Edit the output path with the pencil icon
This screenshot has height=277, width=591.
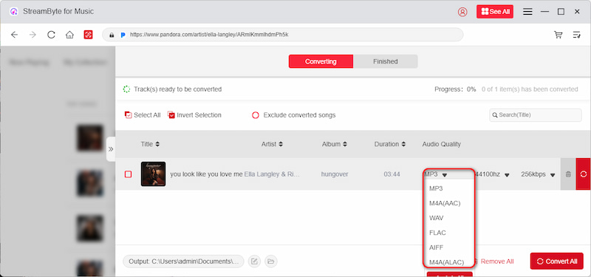(x=254, y=261)
